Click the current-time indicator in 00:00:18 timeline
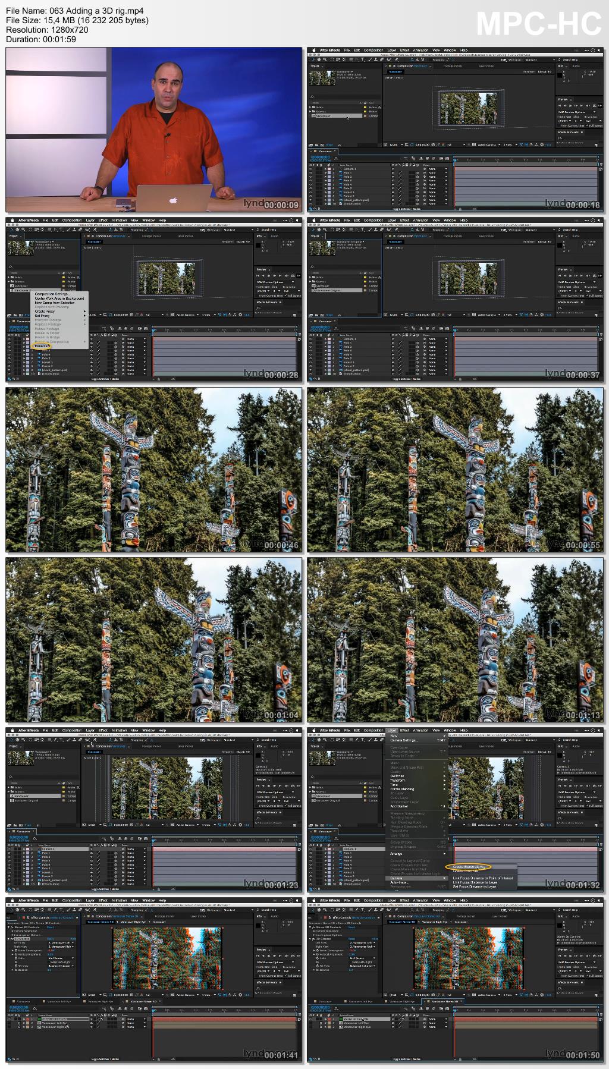 point(454,160)
